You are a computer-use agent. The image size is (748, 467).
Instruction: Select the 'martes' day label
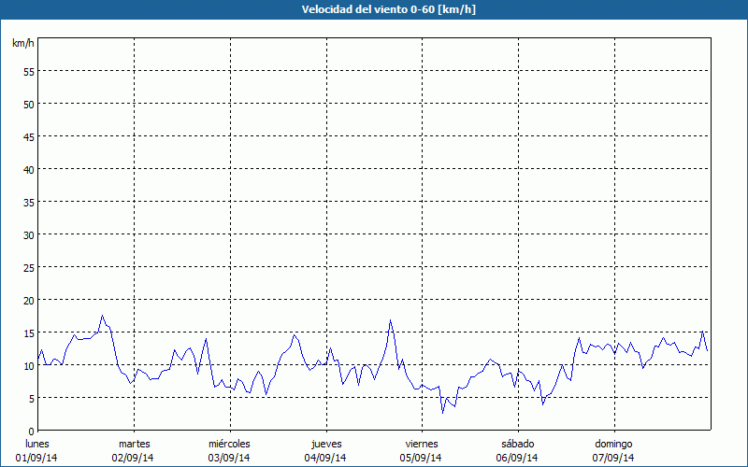[x=134, y=444]
